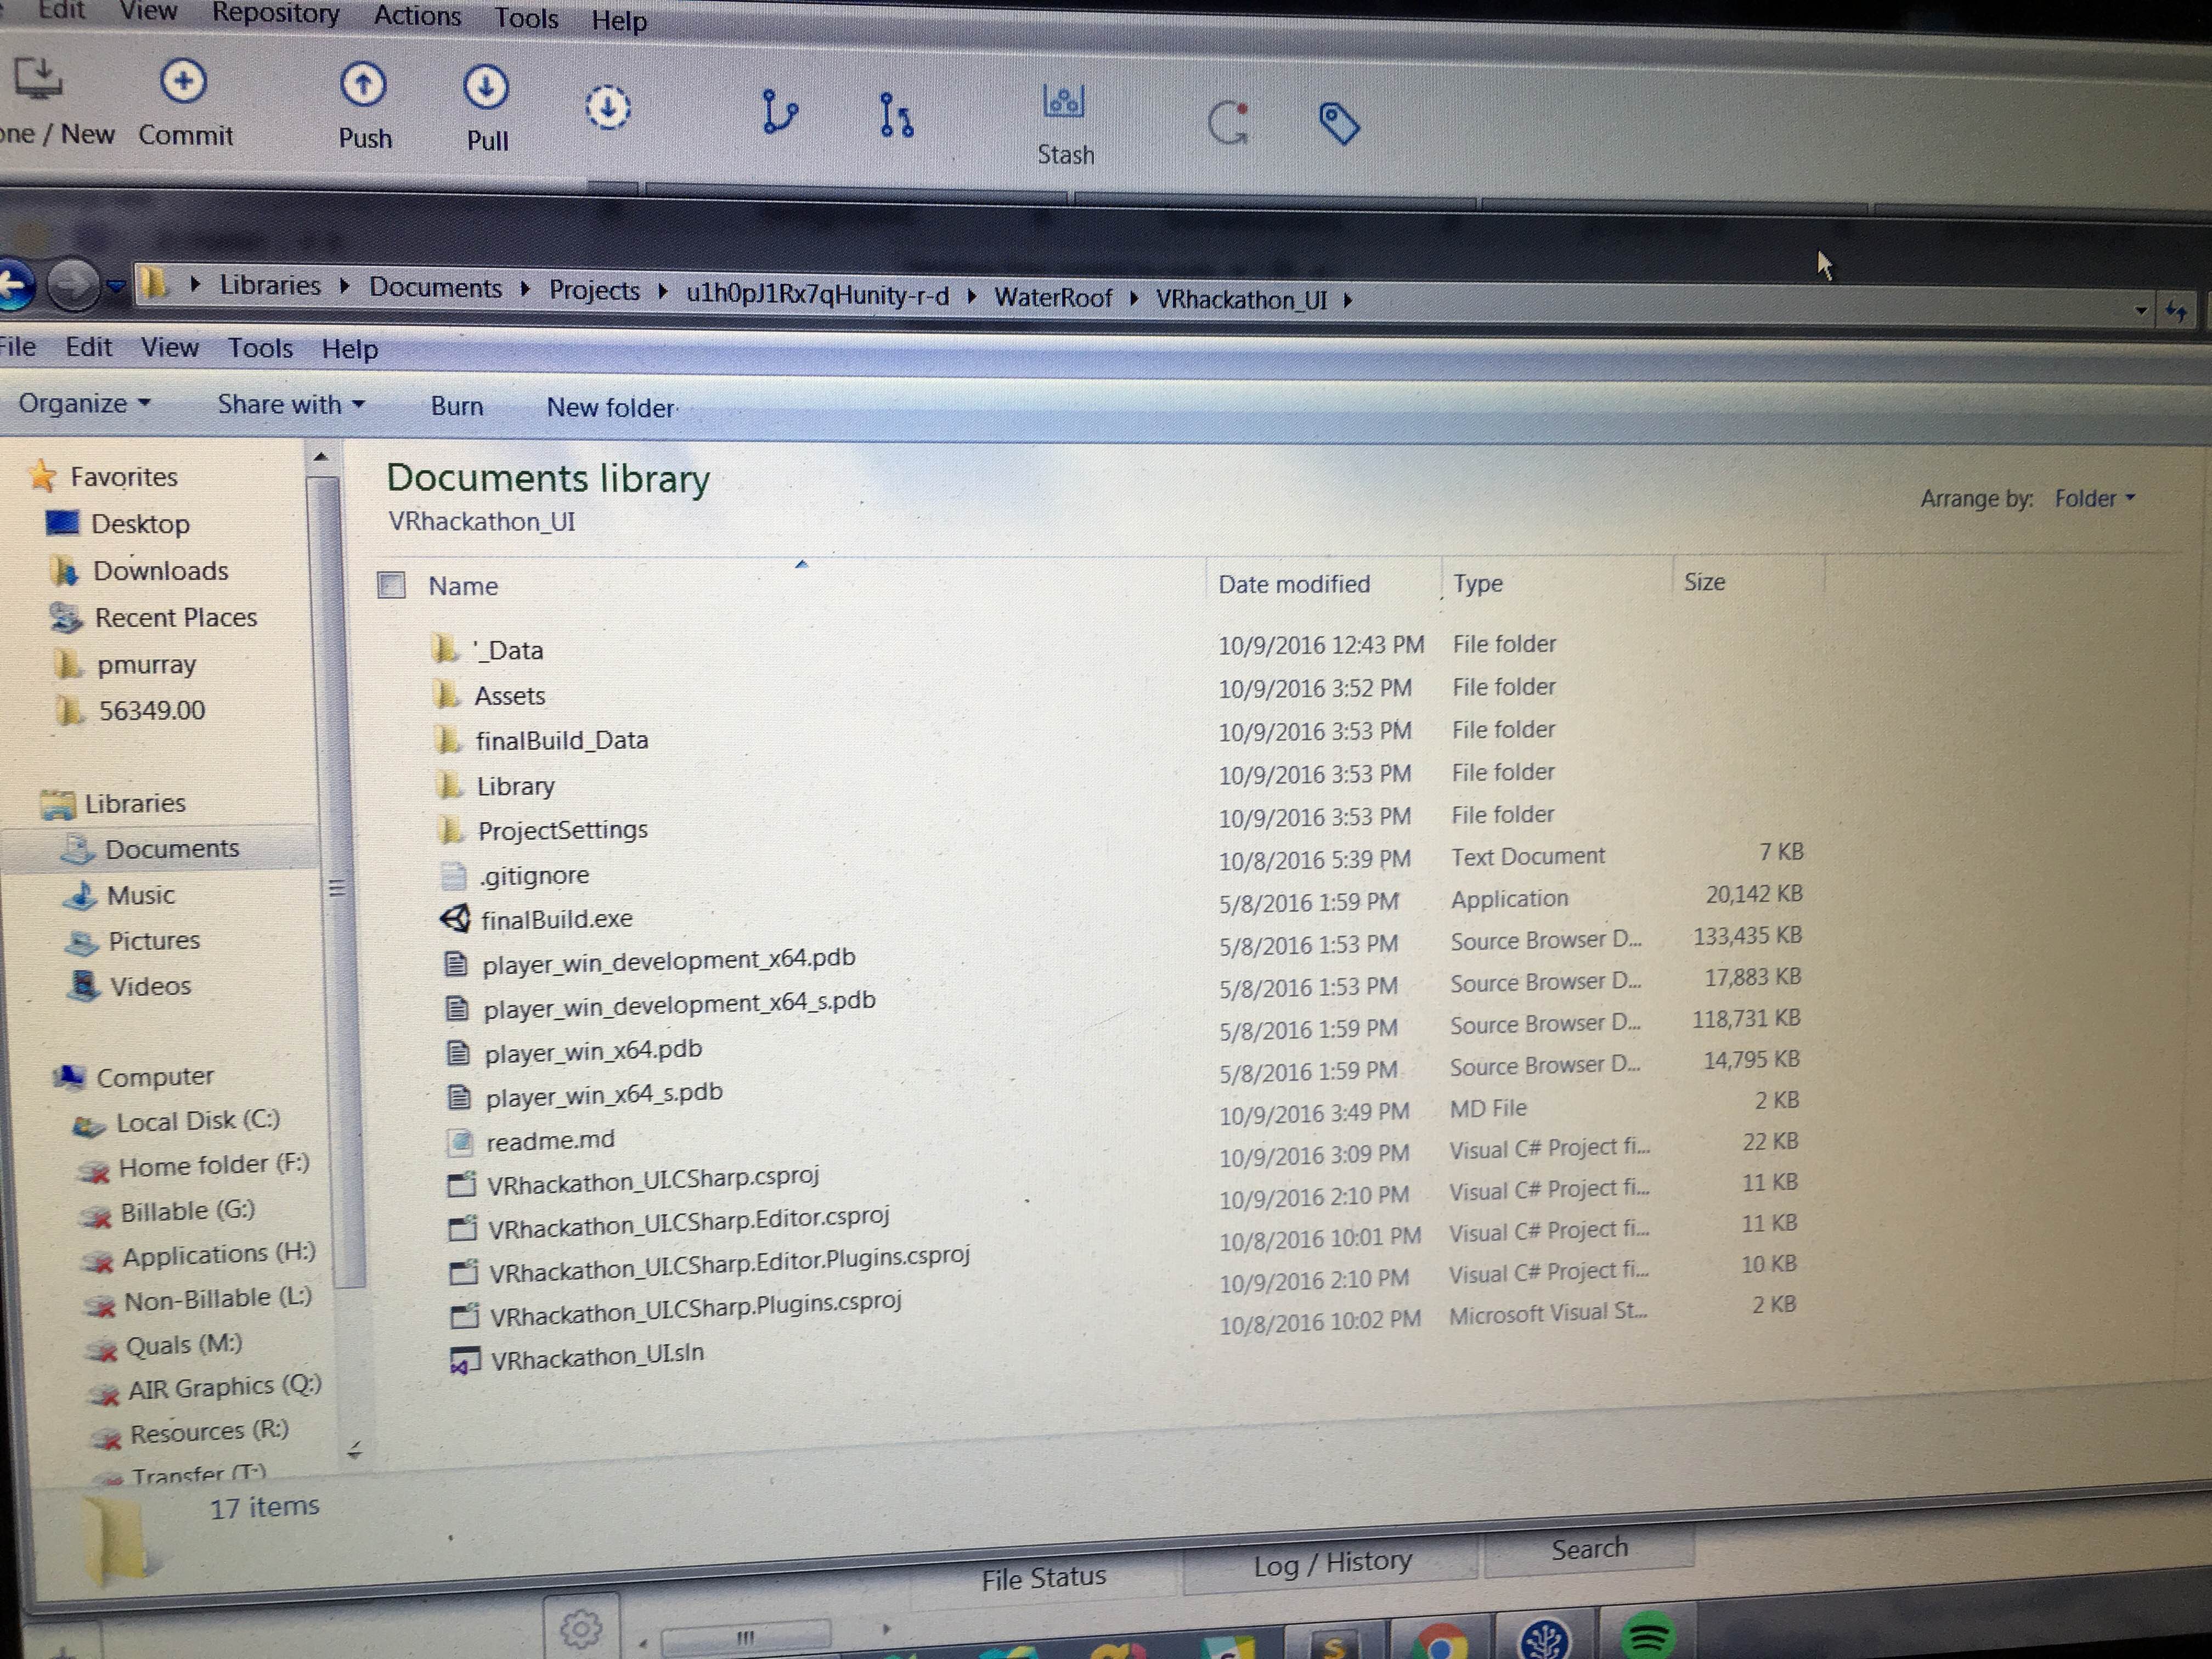Click the New folder button

click(610, 408)
